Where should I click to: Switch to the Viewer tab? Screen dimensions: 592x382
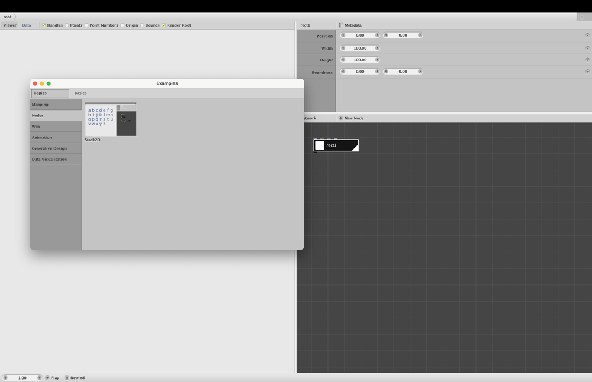(10, 25)
